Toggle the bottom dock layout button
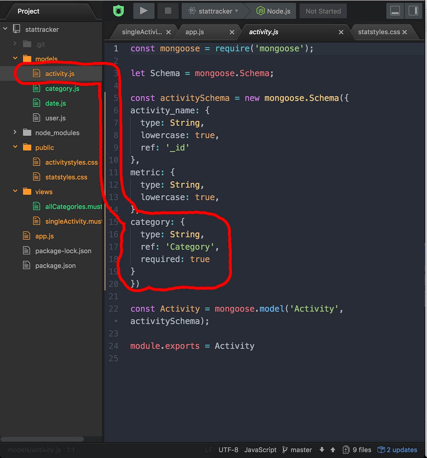 [x=395, y=11]
